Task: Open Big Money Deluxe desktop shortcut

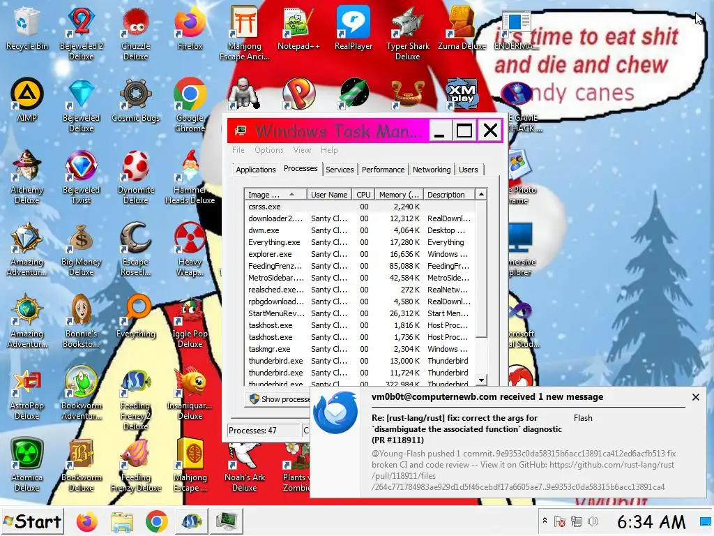Action: coord(82,249)
